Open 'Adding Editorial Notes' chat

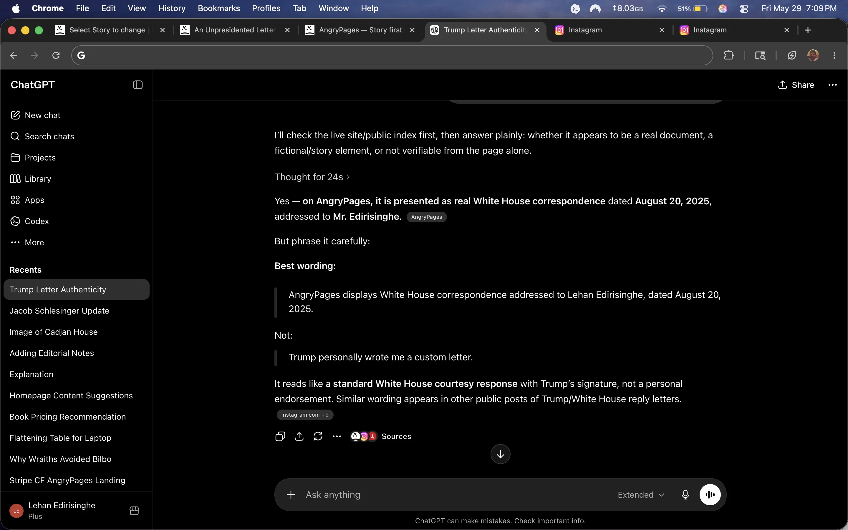tap(76, 353)
